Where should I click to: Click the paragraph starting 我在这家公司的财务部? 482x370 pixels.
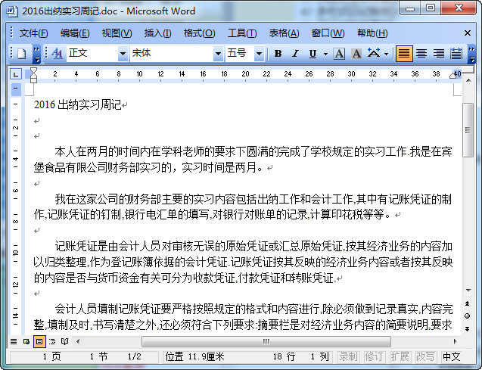click(x=243, y=207)
